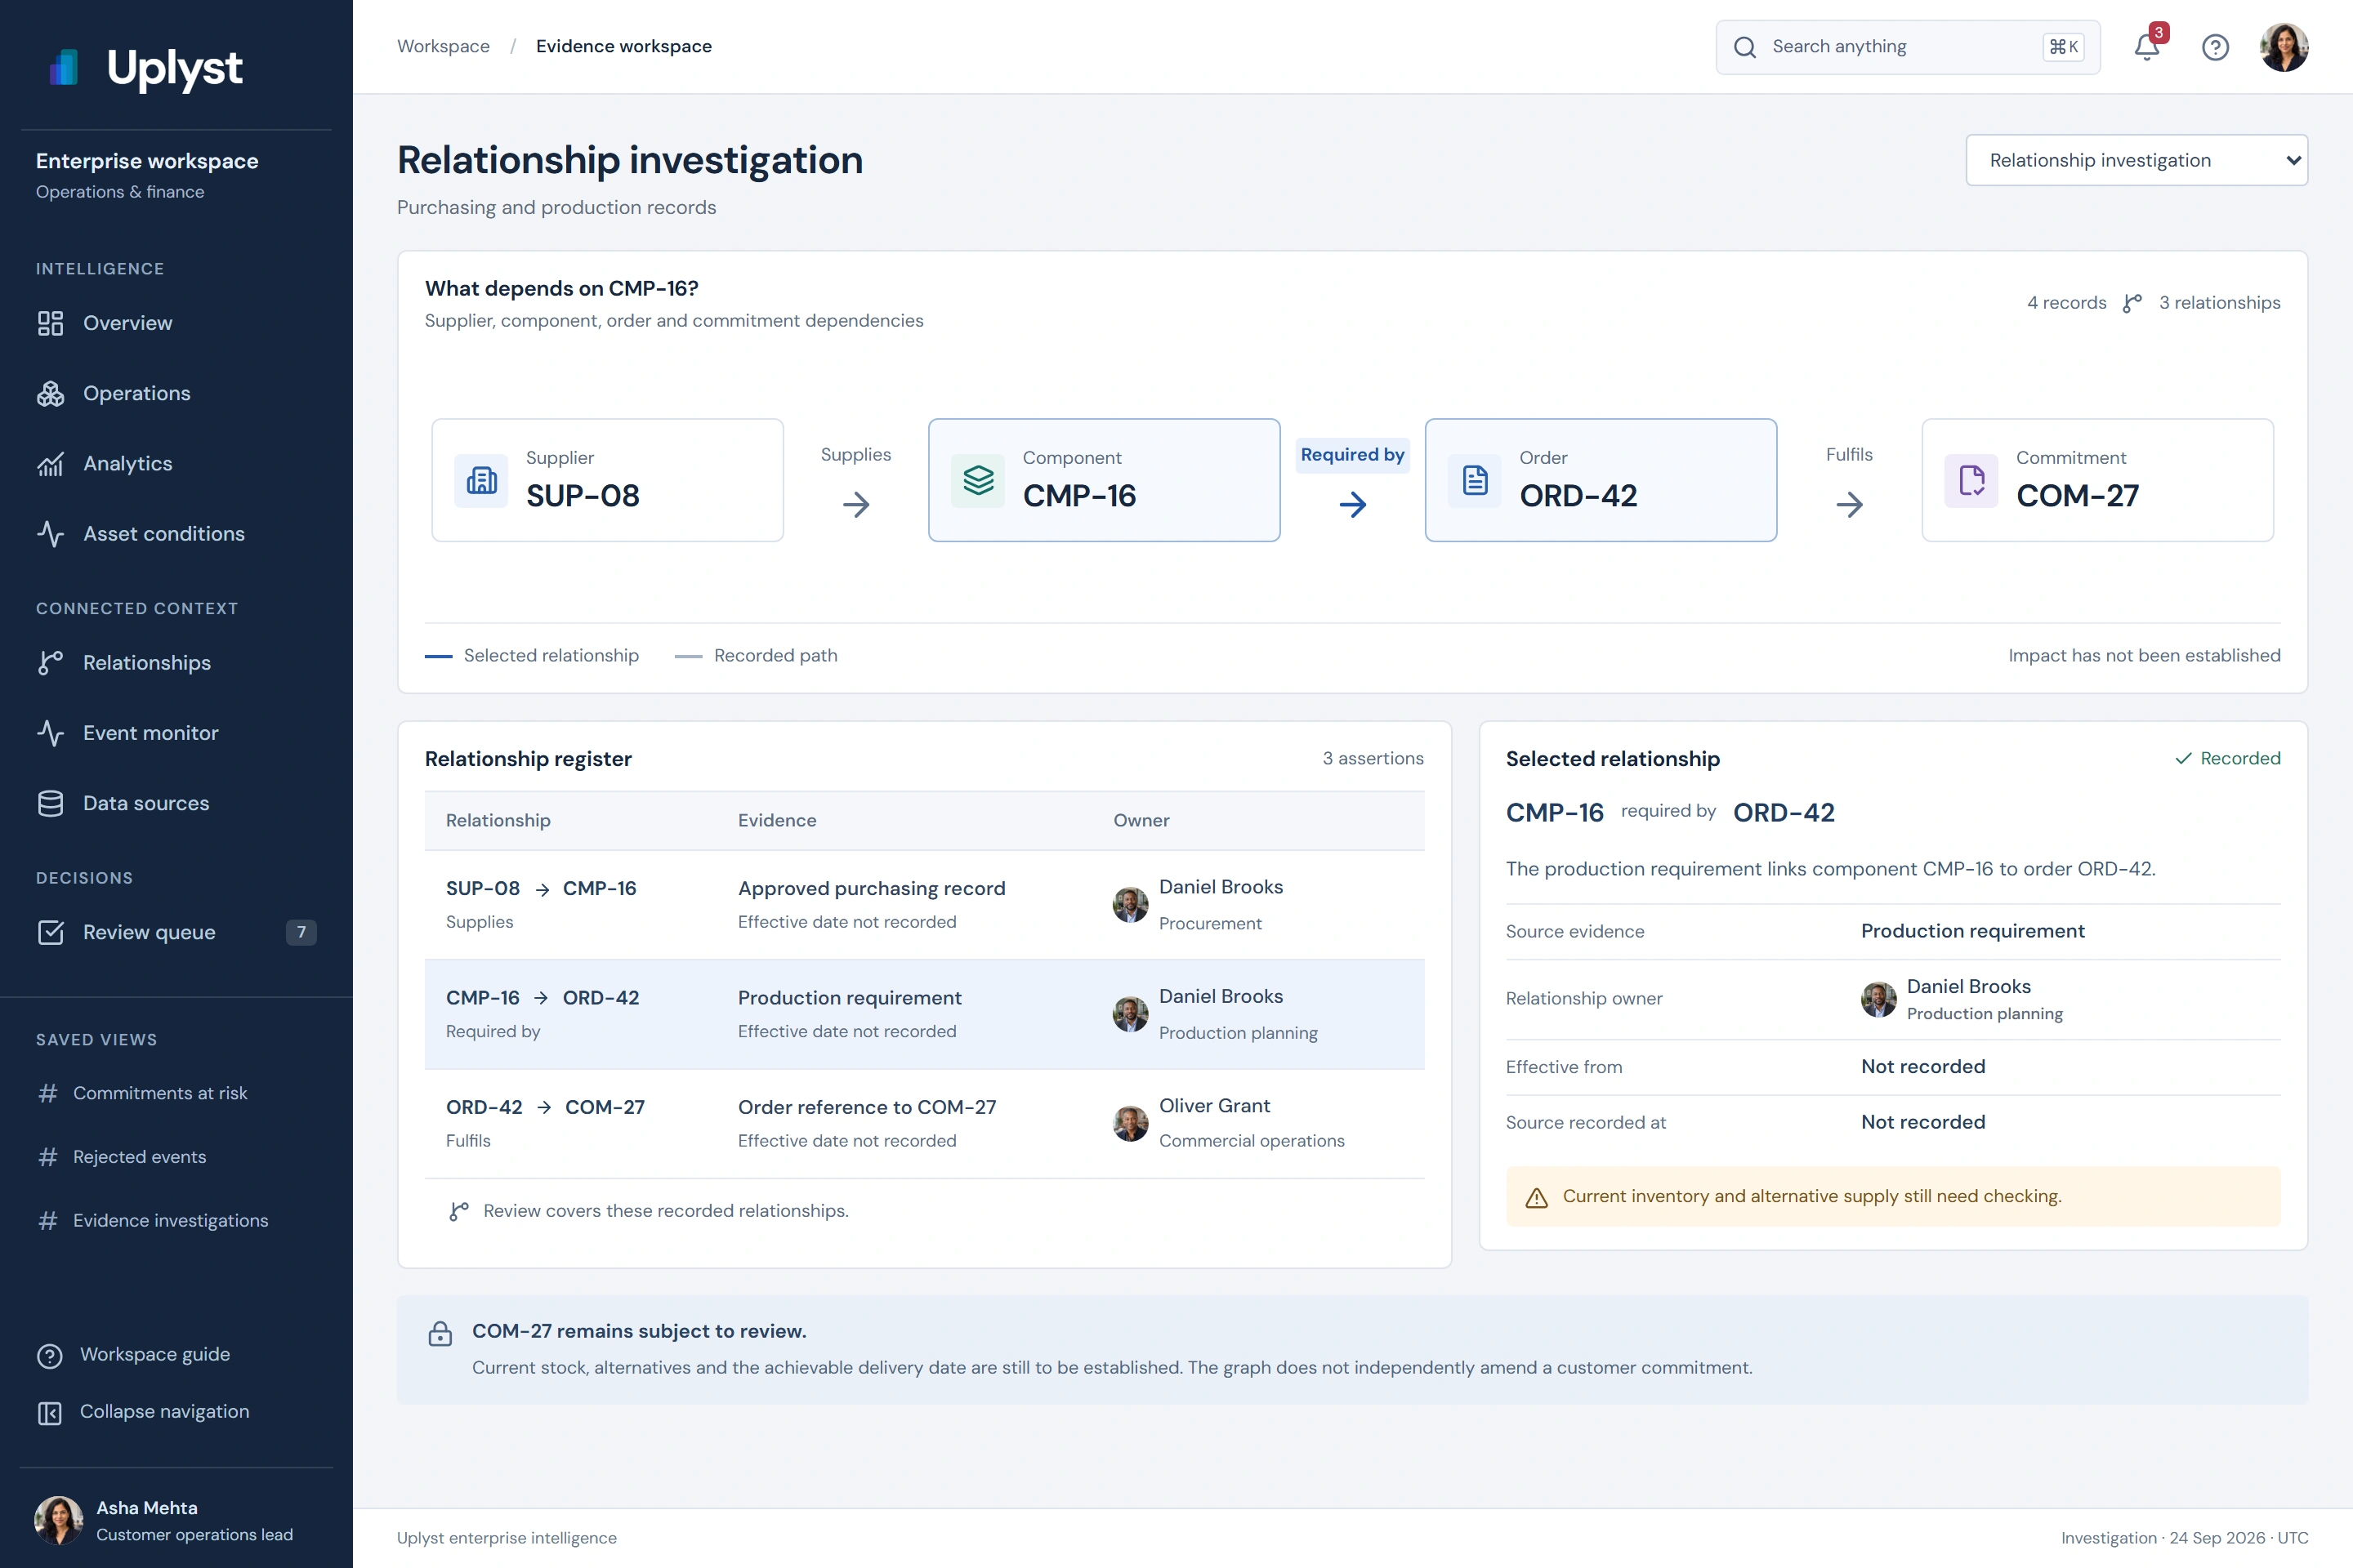Click the Supplies arrow between SUP-08 and CMP-16
2353x1568 pixels.
click(856, 504)
